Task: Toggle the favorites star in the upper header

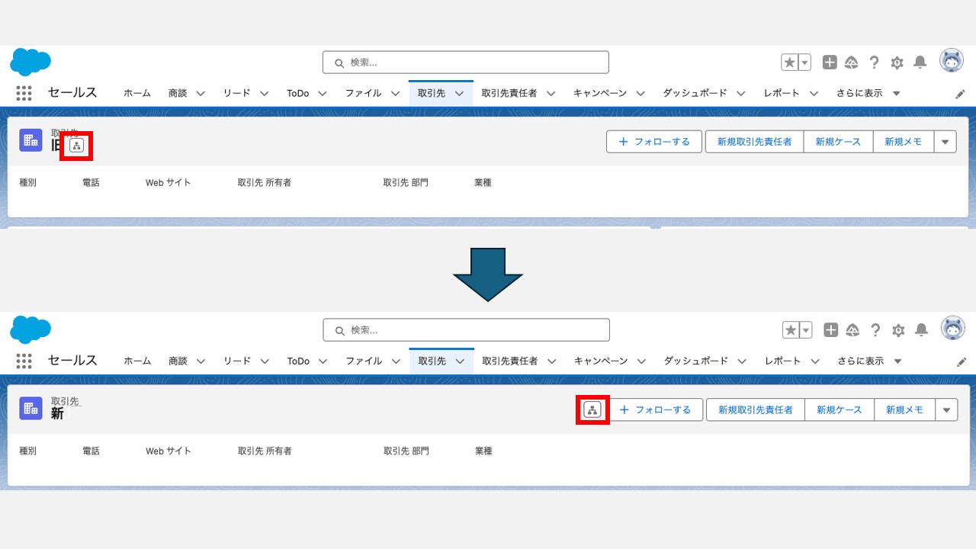Action: tap(790, 63)
